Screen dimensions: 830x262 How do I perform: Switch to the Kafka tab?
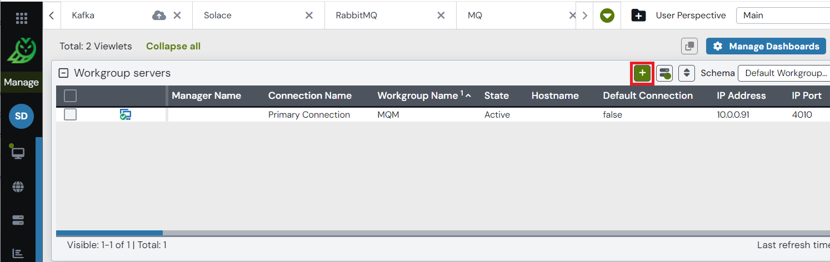tap(83, 16)
